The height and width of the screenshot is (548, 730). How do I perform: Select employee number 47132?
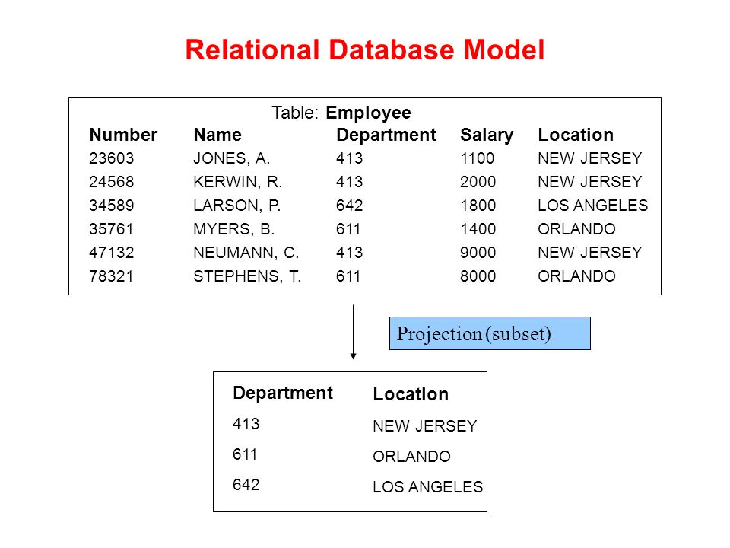click(x=112, y=253)
